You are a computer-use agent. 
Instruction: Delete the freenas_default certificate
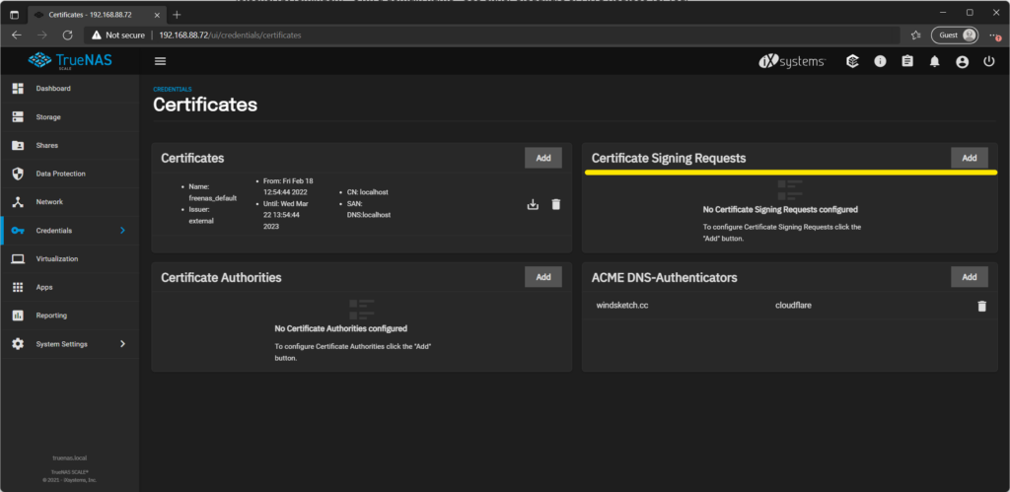click(x=556, y=205)
